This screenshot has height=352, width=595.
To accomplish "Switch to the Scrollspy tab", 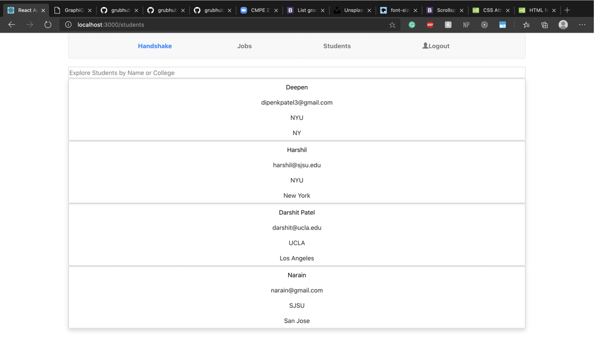I will [446, 10].
